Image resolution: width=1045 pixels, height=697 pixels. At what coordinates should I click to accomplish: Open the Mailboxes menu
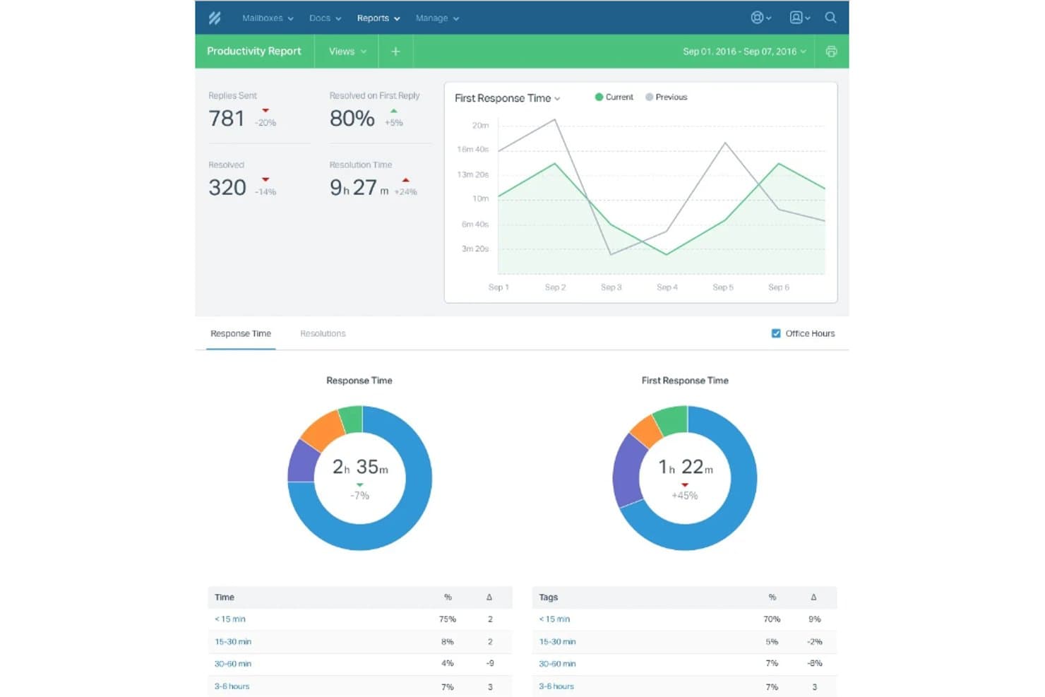tap(268, 18)
